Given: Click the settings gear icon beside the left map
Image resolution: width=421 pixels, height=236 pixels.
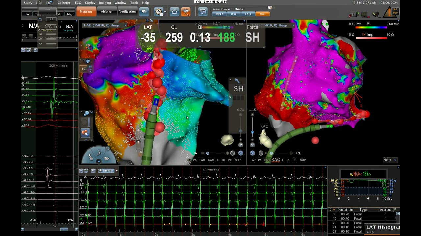Looking at the screenshot, I should (x=87, y=113).
